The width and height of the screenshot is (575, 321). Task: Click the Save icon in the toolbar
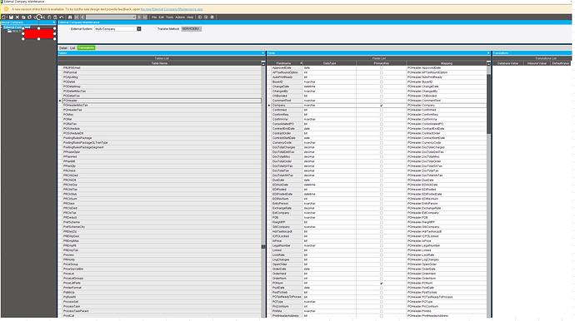[11, 17]
